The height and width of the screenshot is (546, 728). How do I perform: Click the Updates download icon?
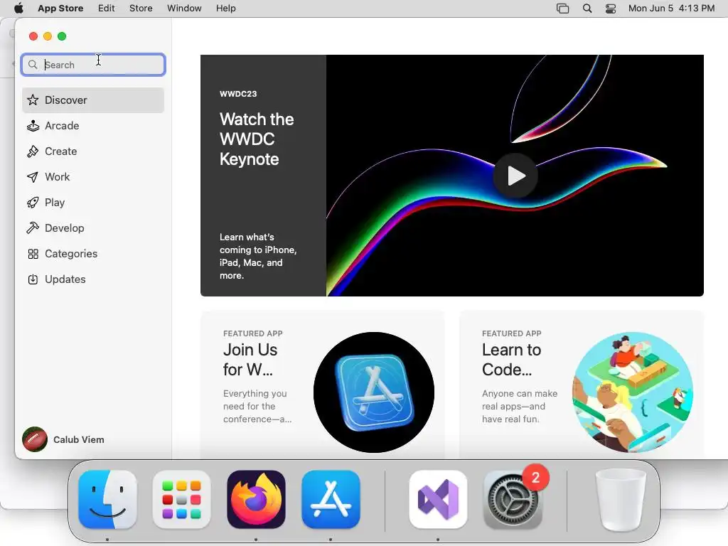(33, 279)
